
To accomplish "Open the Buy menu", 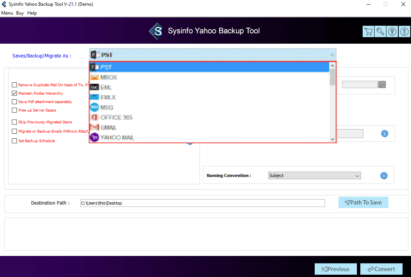I will (20, 13).
